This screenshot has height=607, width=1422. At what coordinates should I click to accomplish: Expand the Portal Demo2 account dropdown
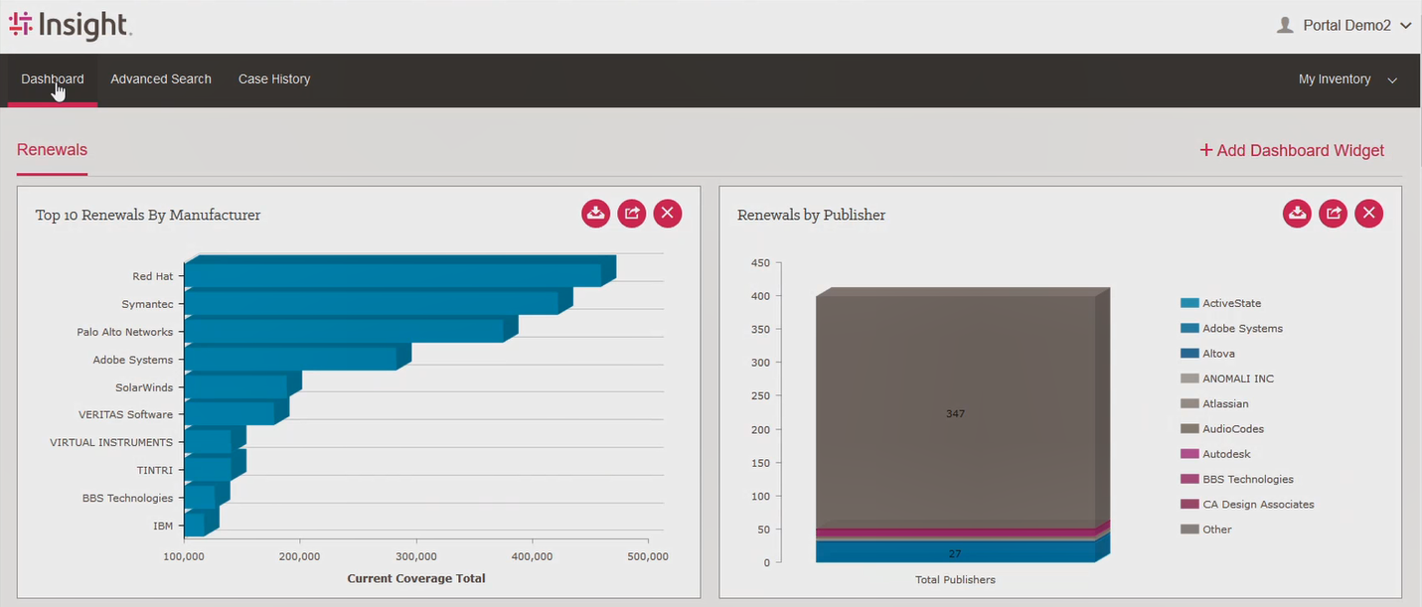(1405, 26)
